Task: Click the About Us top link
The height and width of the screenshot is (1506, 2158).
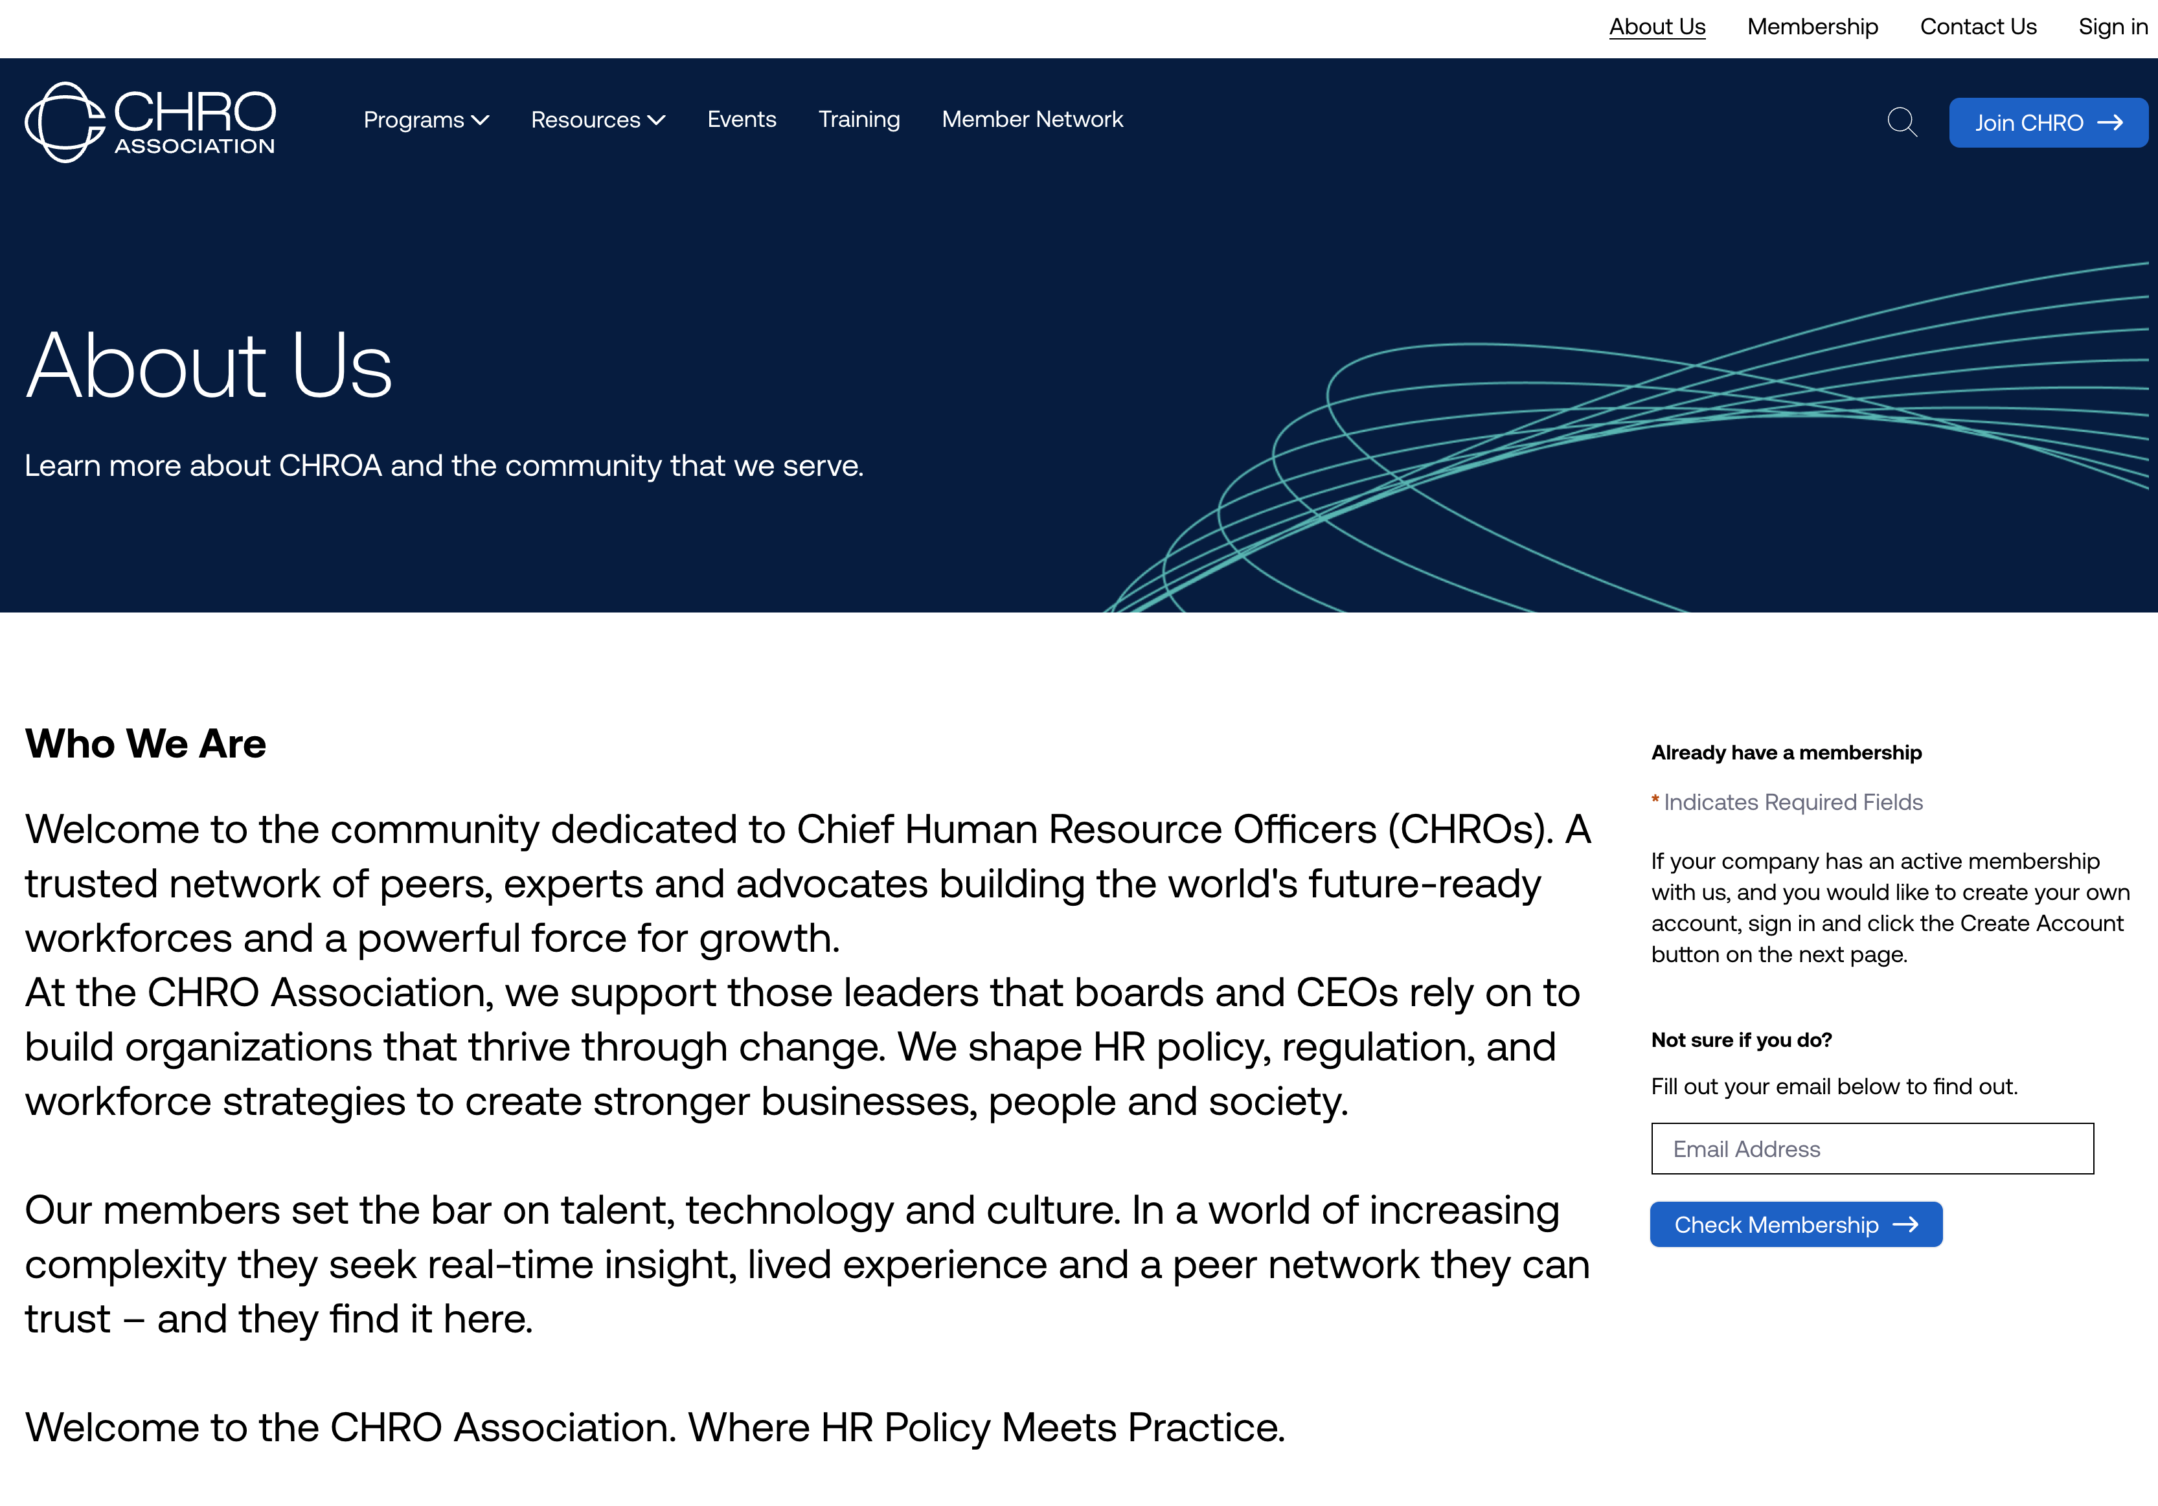Action: [x=1656, y=27]
